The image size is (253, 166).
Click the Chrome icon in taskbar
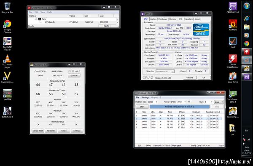point(247,43)
